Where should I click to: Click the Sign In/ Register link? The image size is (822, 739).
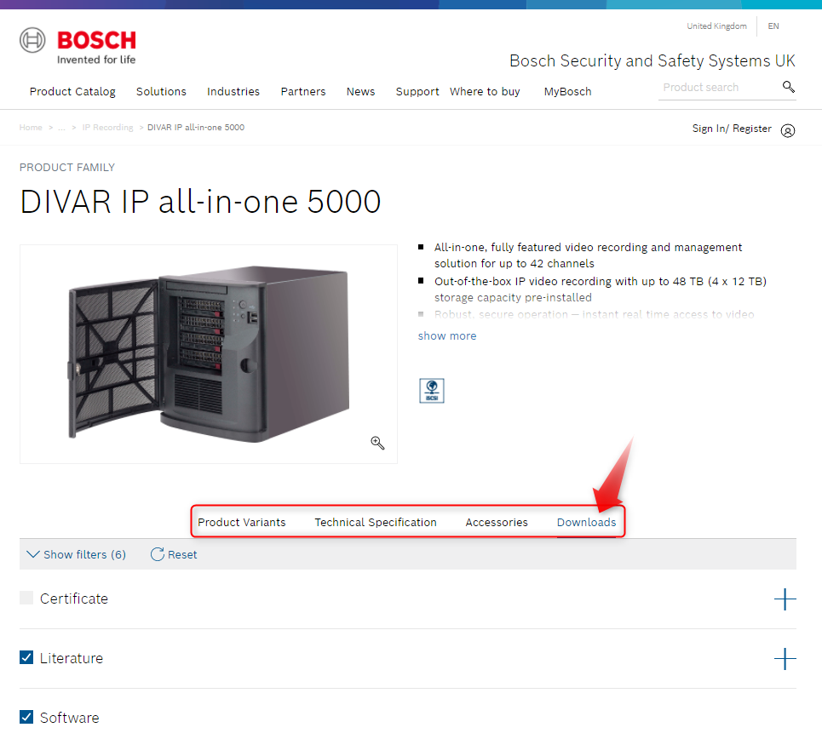click(x=731, y=129)
